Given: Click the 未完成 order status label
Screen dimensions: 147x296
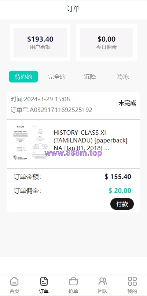Looking at the screenshot, I should click(127, 103).
